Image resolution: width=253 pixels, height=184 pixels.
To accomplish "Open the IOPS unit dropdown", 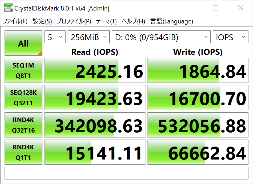I will (231, 37).
